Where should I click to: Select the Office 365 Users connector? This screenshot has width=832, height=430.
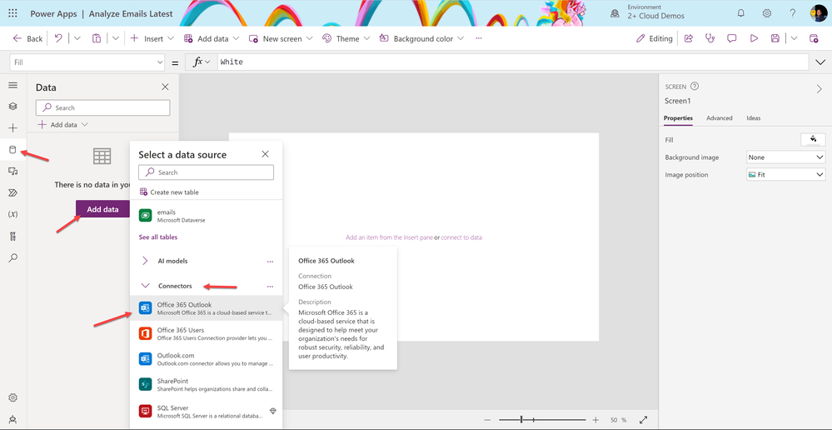[x=206, y=333]
